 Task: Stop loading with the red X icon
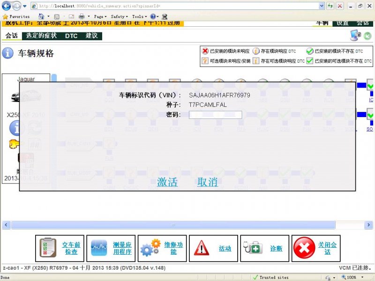pyautogui.click(x=339, y=6)
